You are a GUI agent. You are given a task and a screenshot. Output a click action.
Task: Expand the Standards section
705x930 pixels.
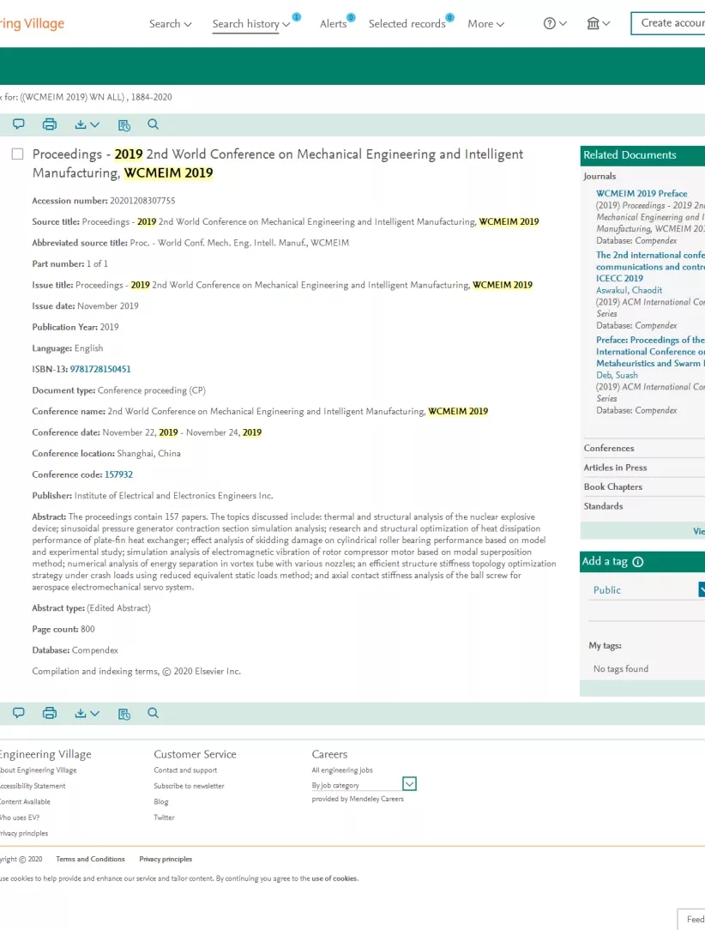click(603, 506)
